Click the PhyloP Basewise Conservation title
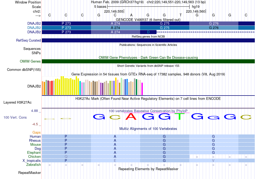The width and height of the screenshot is (255, 179). tap(148, 111)
